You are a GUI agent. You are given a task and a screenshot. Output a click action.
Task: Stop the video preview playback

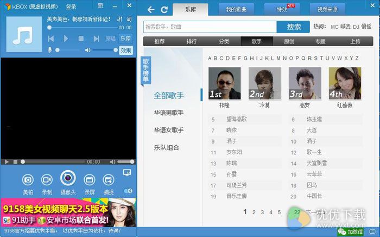pos(15,161)
